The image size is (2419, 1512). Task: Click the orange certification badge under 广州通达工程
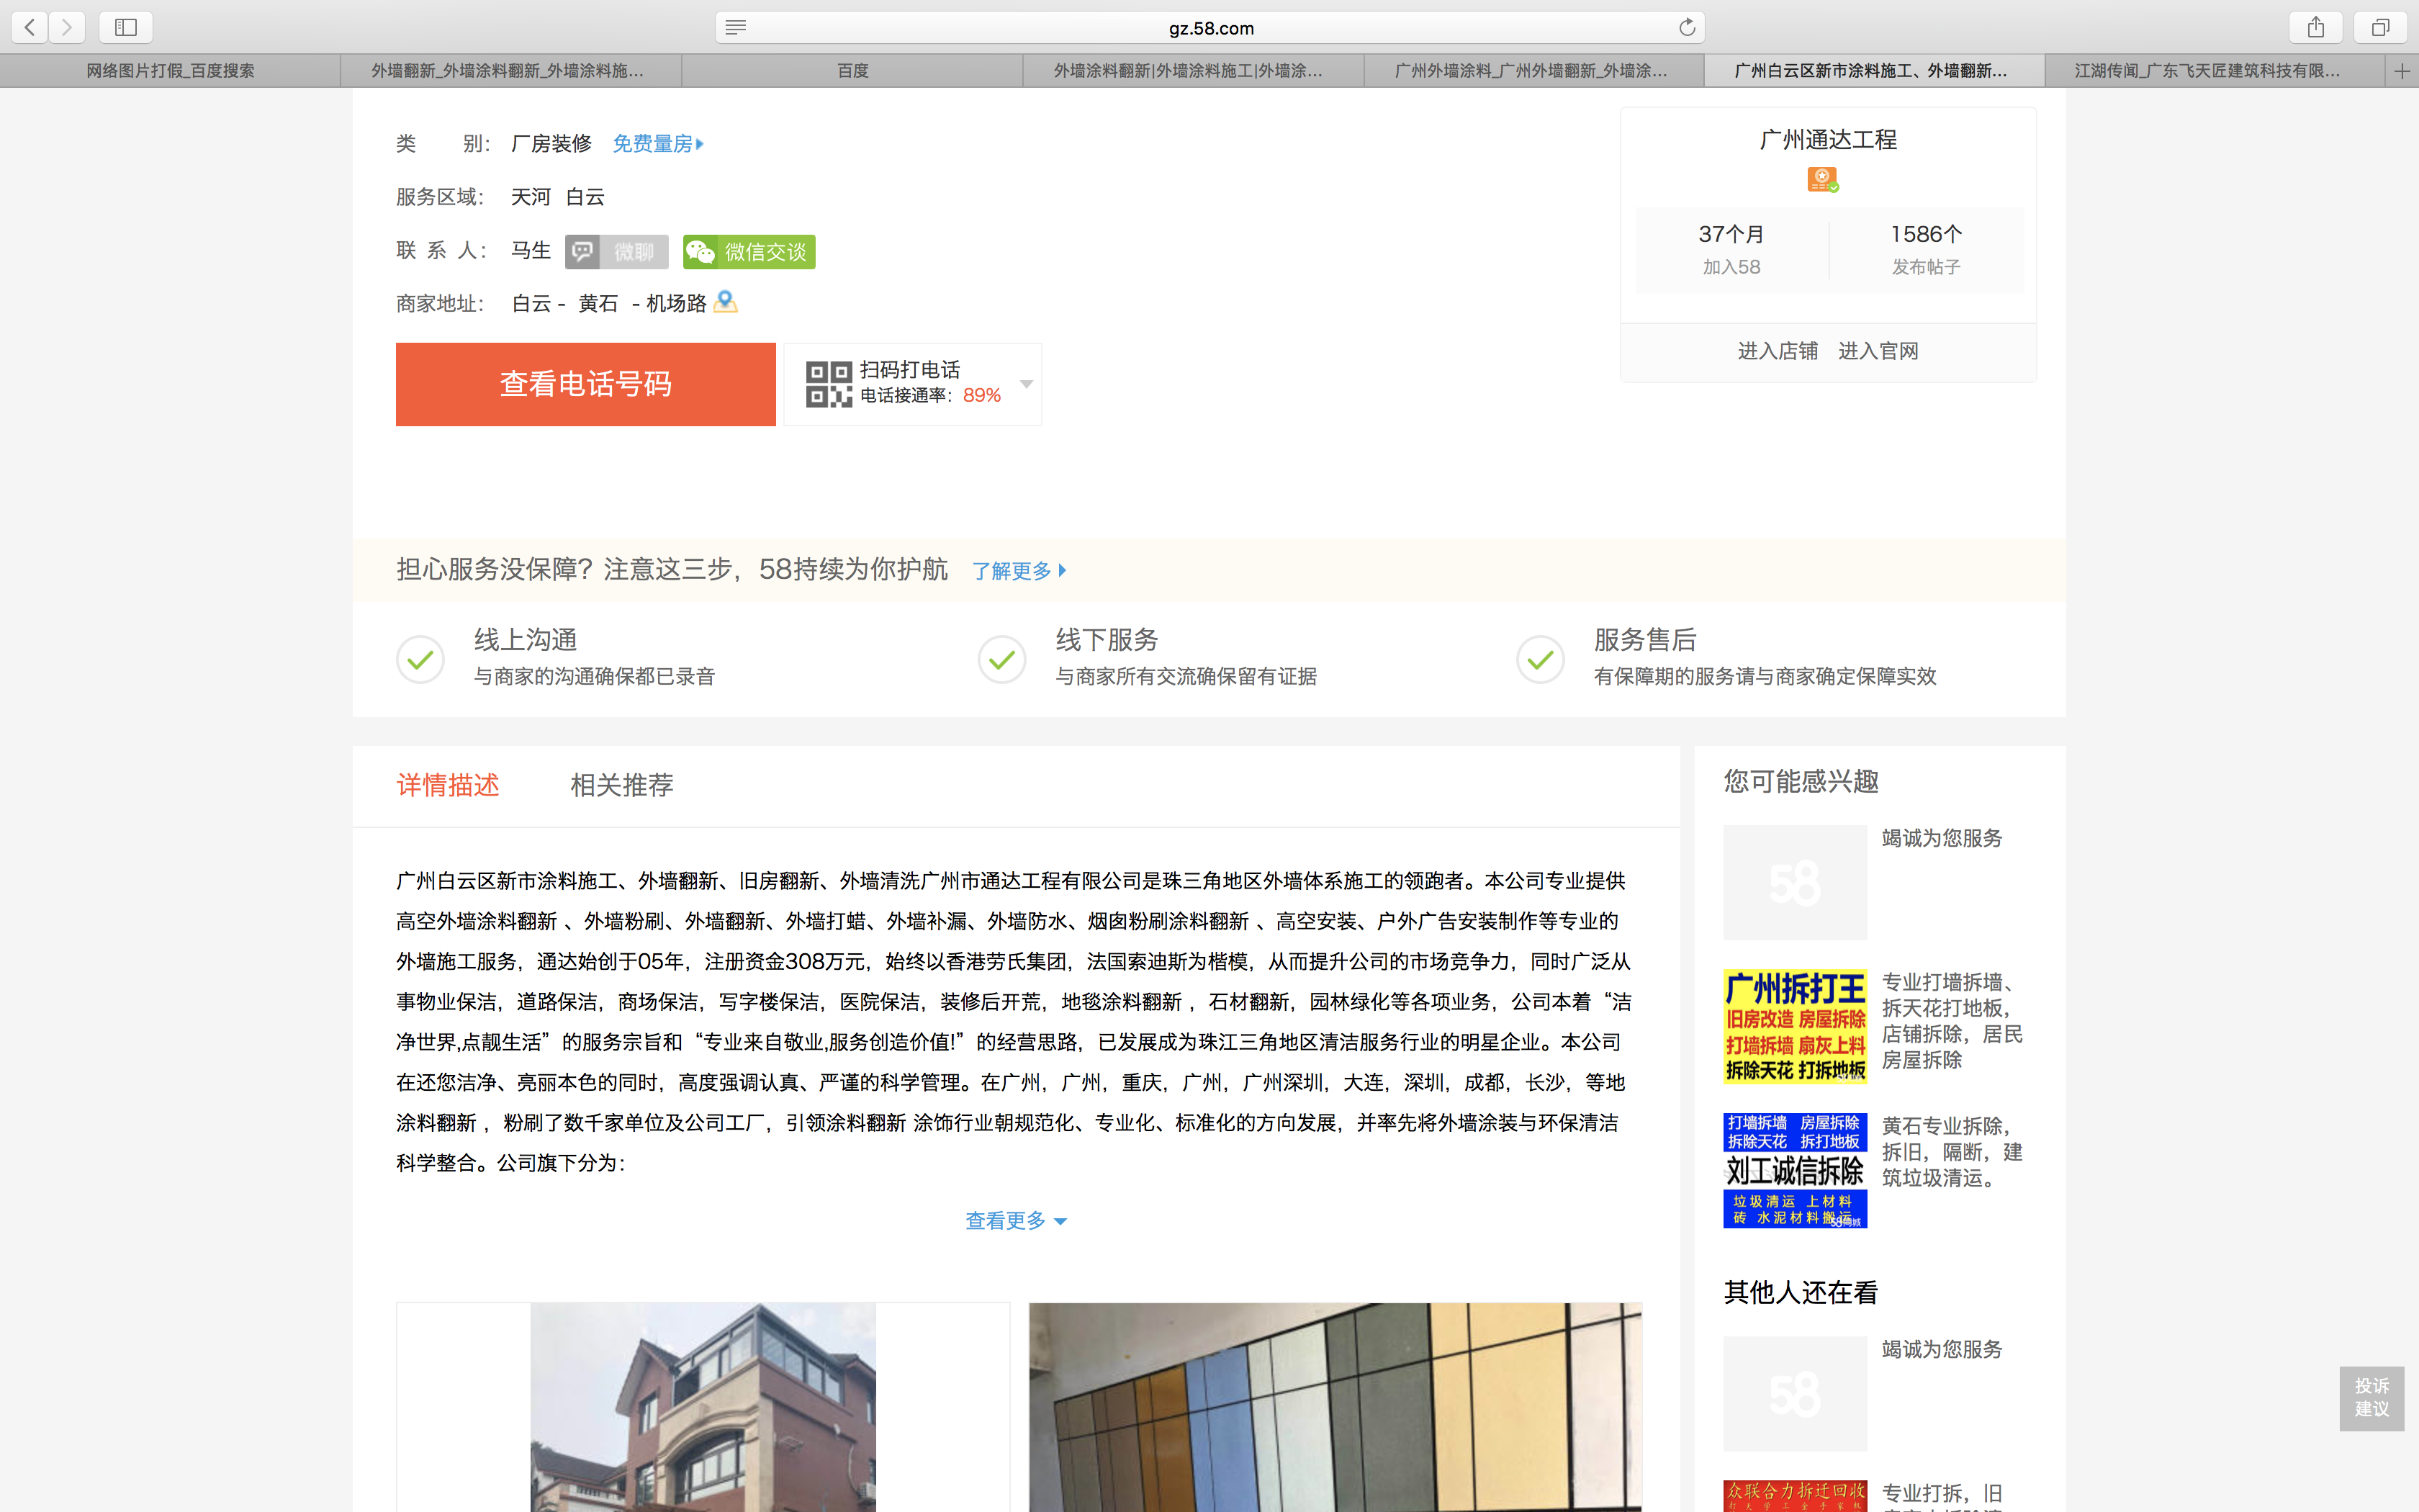[x=1822, y=180]
